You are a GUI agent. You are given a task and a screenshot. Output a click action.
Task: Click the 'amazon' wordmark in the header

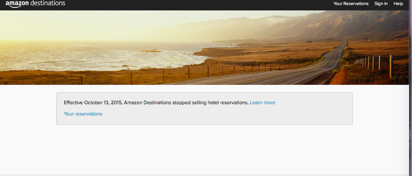point(17,3)
